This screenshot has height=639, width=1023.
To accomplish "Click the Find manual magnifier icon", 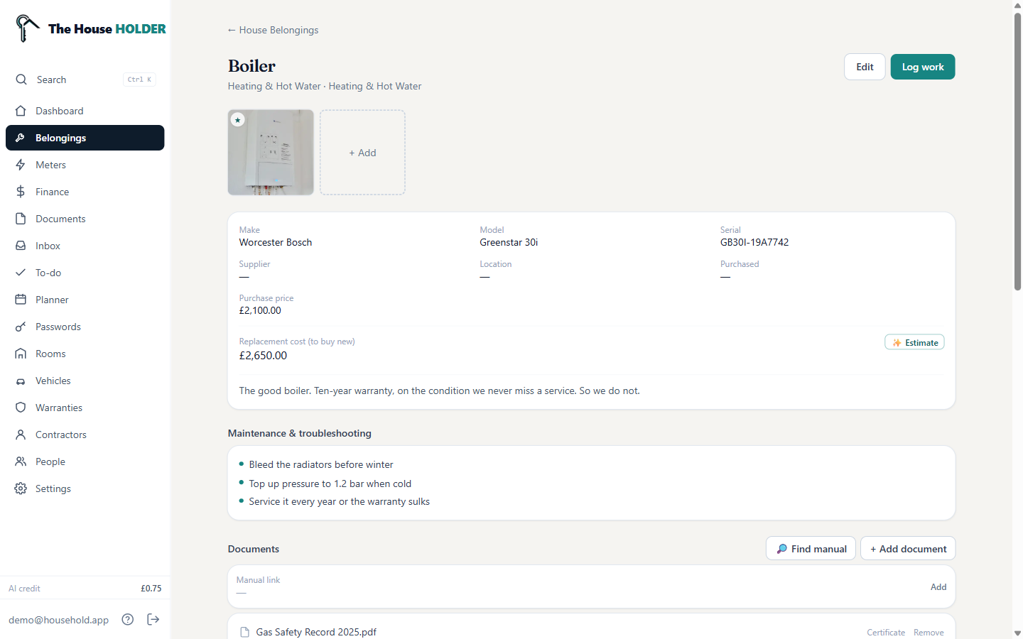I will [781, 549].
